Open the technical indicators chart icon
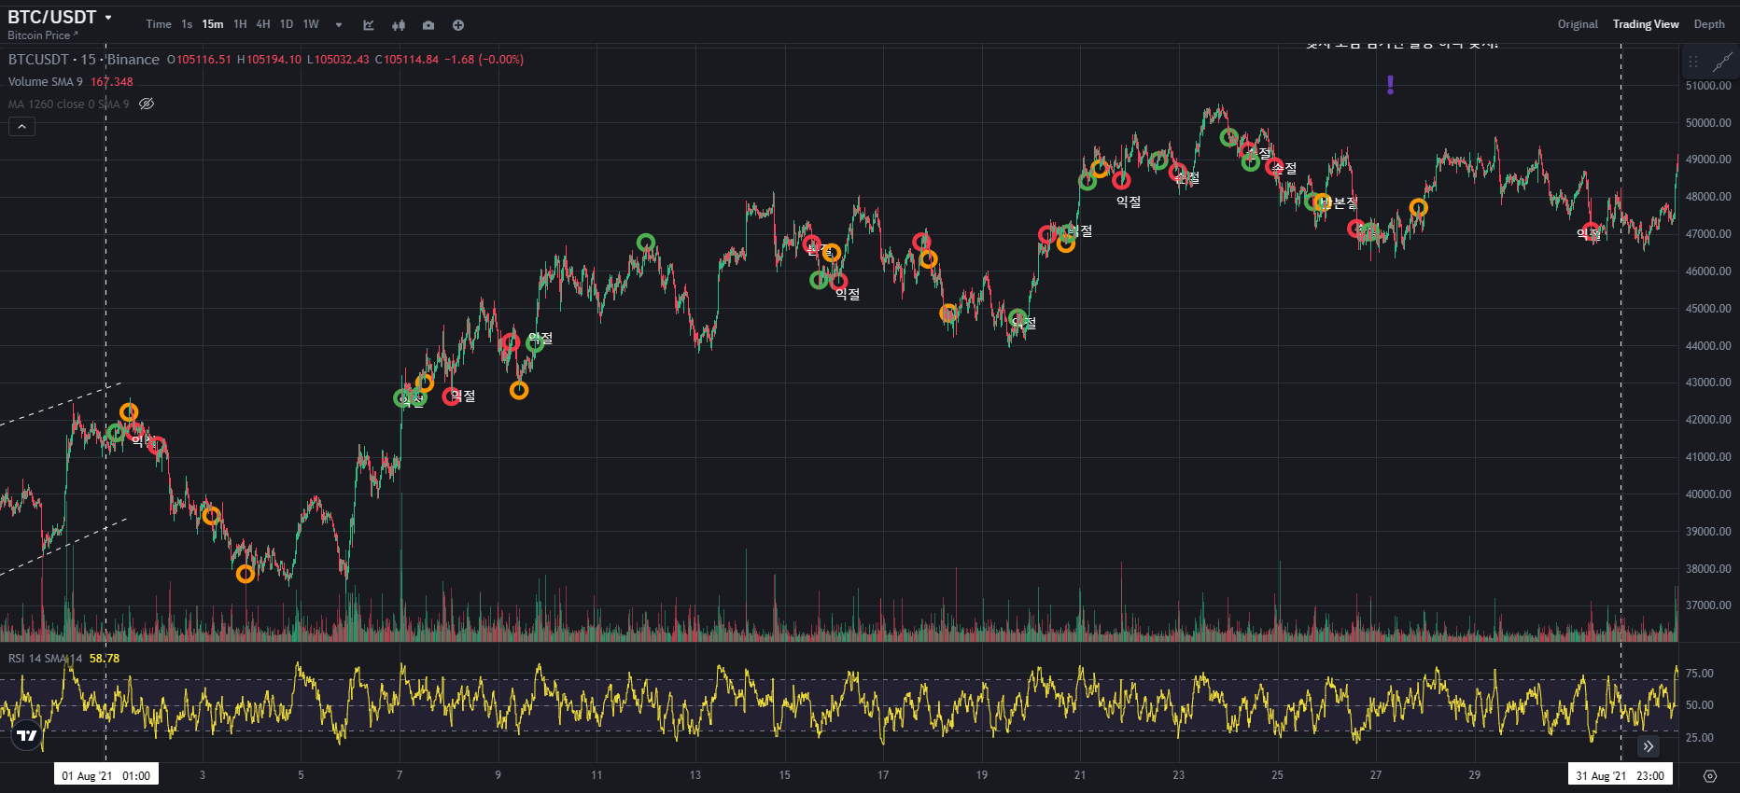The width and height of the screenshot is (1740, 793). pyautogui.click(x=369, y=25)
